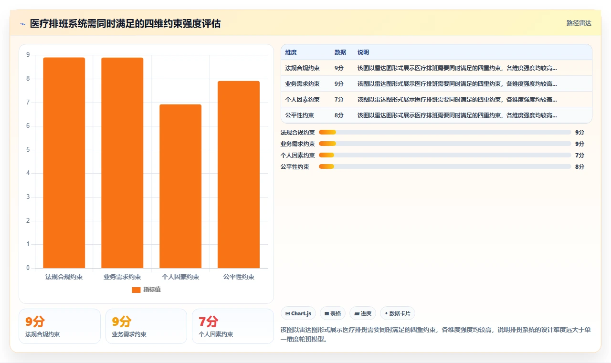Click the lightning icon beside the title
Viewport: 611px width, 363px height.
pyautogui.click(x=22, y=24)
